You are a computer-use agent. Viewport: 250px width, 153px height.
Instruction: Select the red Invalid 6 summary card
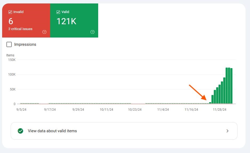click(26, 20)
